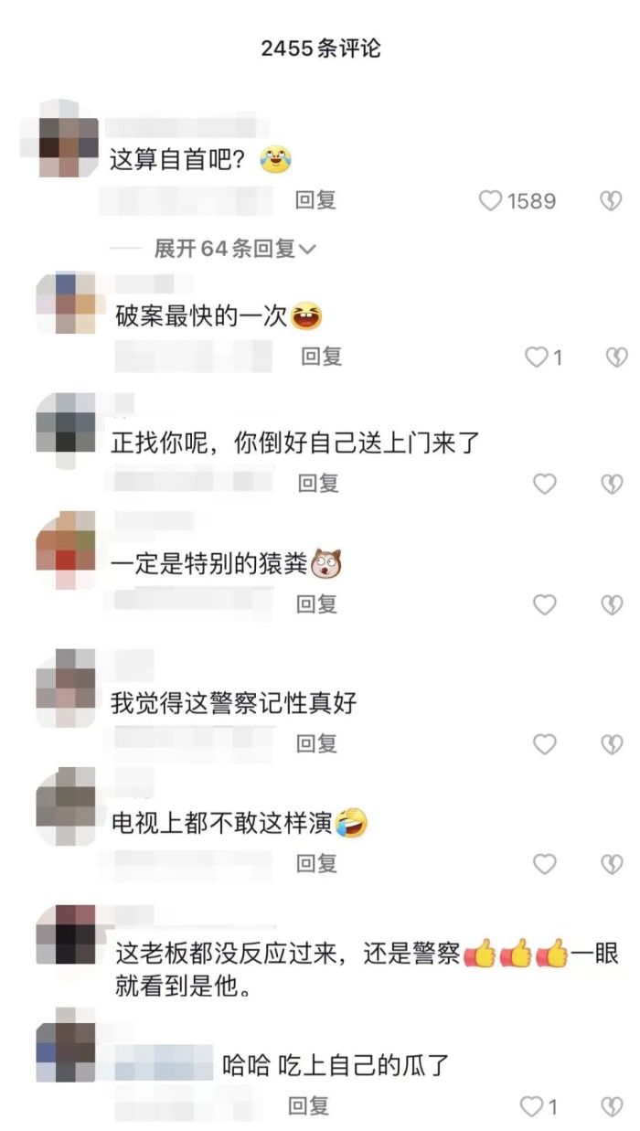Viewport: 640px width, 1131px height.
Task: Dislike the '我觉得这警察记性真好' comment
Action: tap(612, 744)
